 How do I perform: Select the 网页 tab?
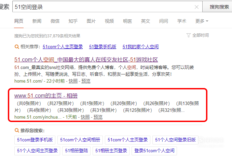(19, 21)
